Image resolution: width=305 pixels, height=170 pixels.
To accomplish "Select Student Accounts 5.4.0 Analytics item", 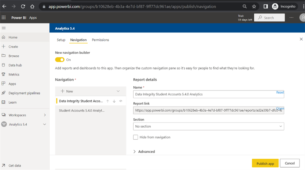I will tap(91, 111).
